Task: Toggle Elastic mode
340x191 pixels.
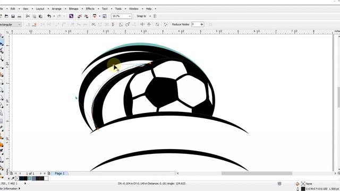Action: [x=157, y=24]
